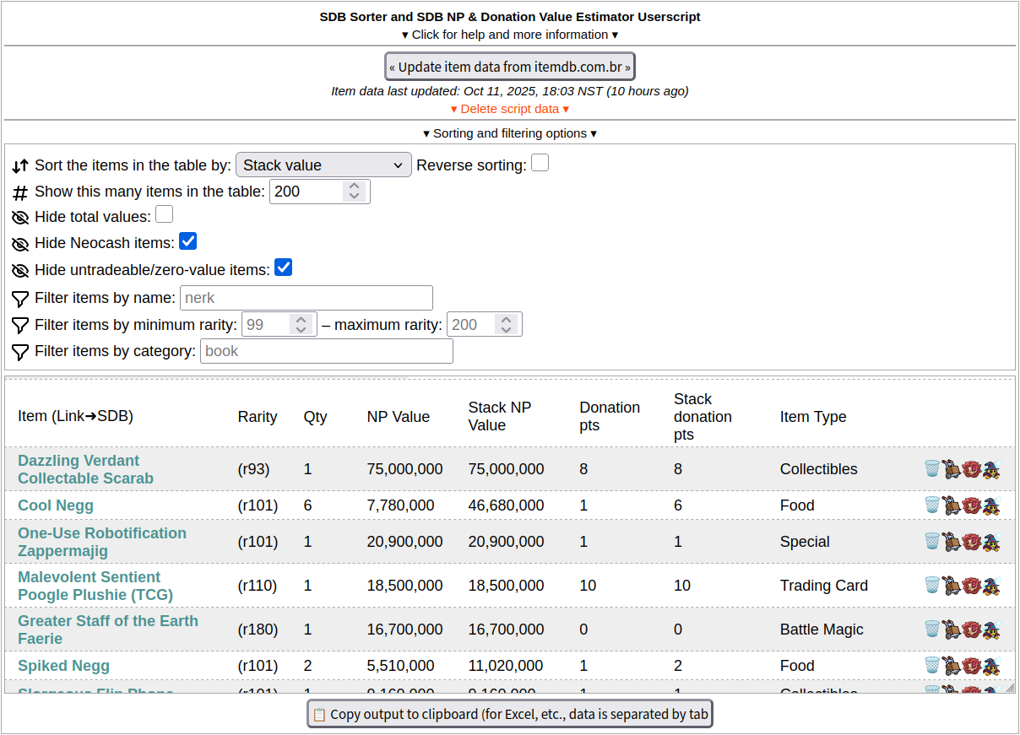Check the Hide total values box
1020x735 pixels.
(x=165, y=215)
